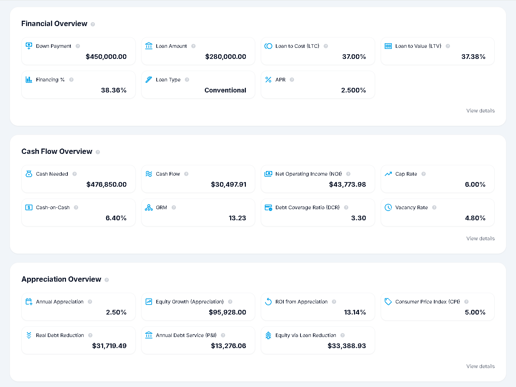Click the Cap Rate trend arrow icon

tap(388, 174)
